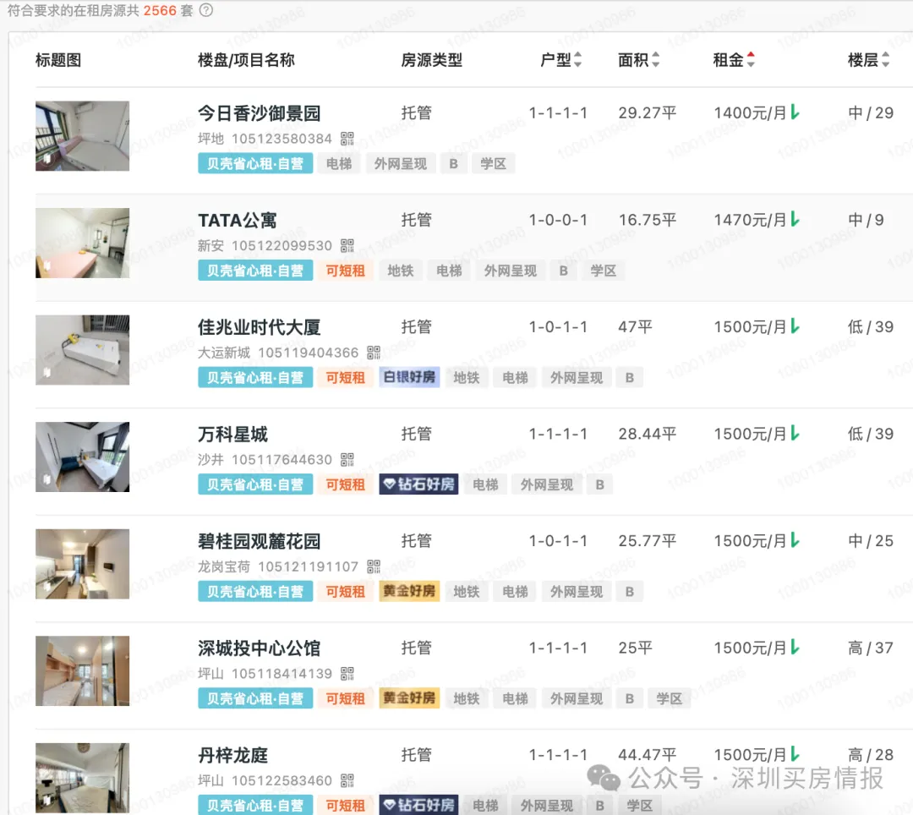
Task: Select listing ID 105117644630
Action: [x=282, y=460]
